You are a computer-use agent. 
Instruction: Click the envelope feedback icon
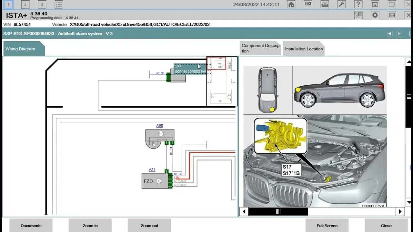pyautogui.click(x=392, y=15)
